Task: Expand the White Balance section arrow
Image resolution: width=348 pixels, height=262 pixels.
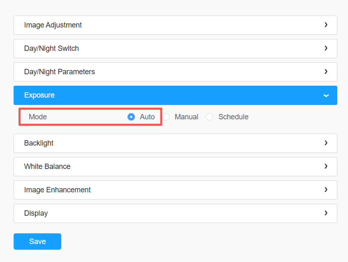Action: click(x=326, y=166)
